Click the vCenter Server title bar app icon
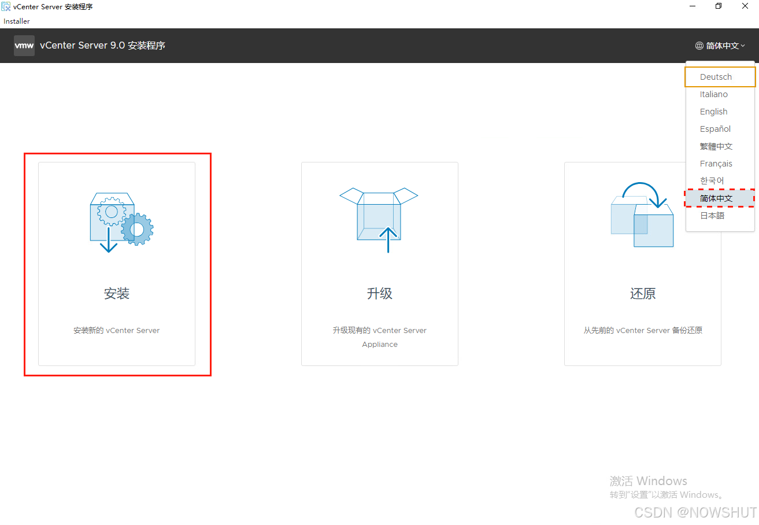The height and width of the screenshot is (525, 759). tap(6, 6)
